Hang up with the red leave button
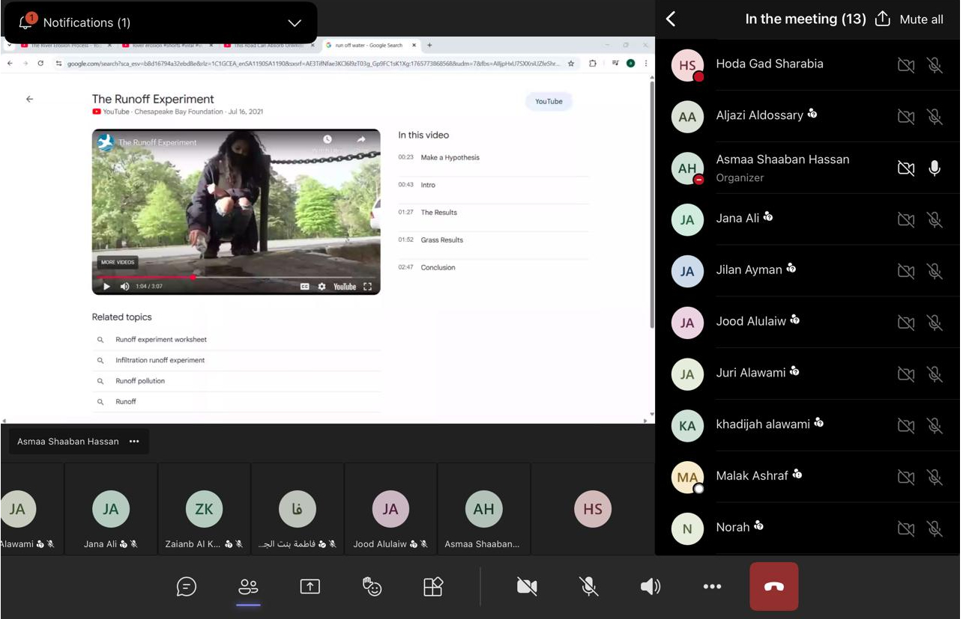 (774, 587)
